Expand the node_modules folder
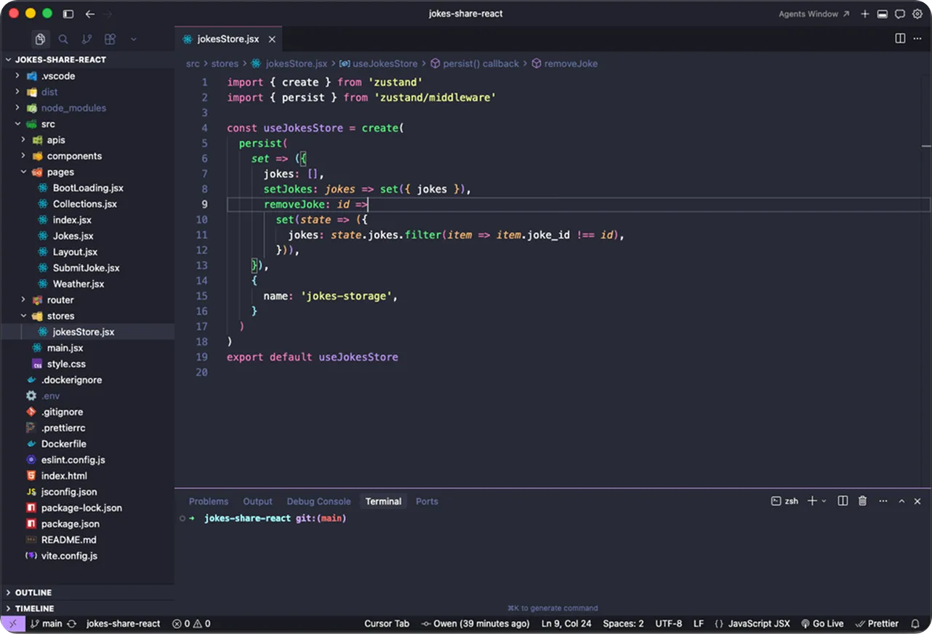 click(x=73, y=108)
